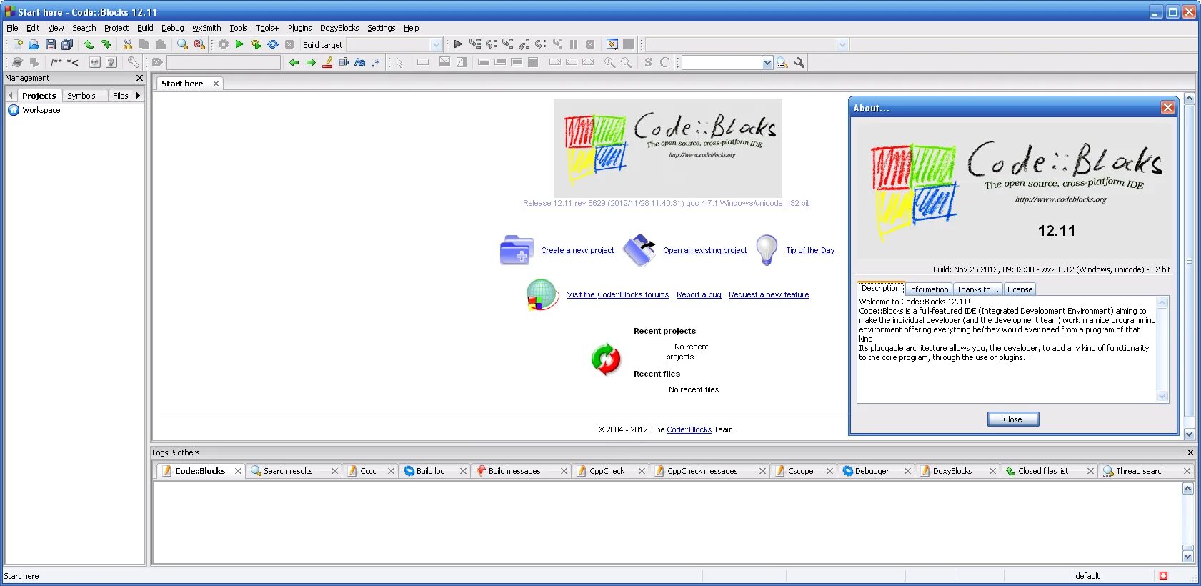Click the Break debugger pause icon
The height and width of the screenshot is (586, 1201).
click(574, 44)
